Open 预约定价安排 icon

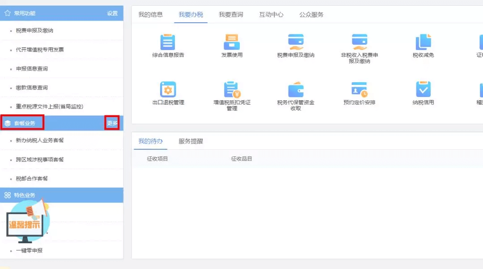click(x=359, y=89)
